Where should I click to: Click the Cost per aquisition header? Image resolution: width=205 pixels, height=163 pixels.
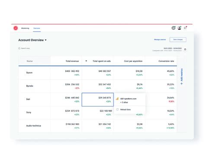(133, 61)
